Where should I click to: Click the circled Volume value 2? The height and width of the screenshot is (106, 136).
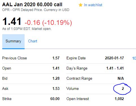(123, 88)
